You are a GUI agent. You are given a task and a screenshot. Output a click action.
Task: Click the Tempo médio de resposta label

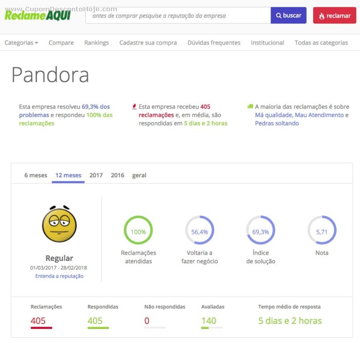289,307
